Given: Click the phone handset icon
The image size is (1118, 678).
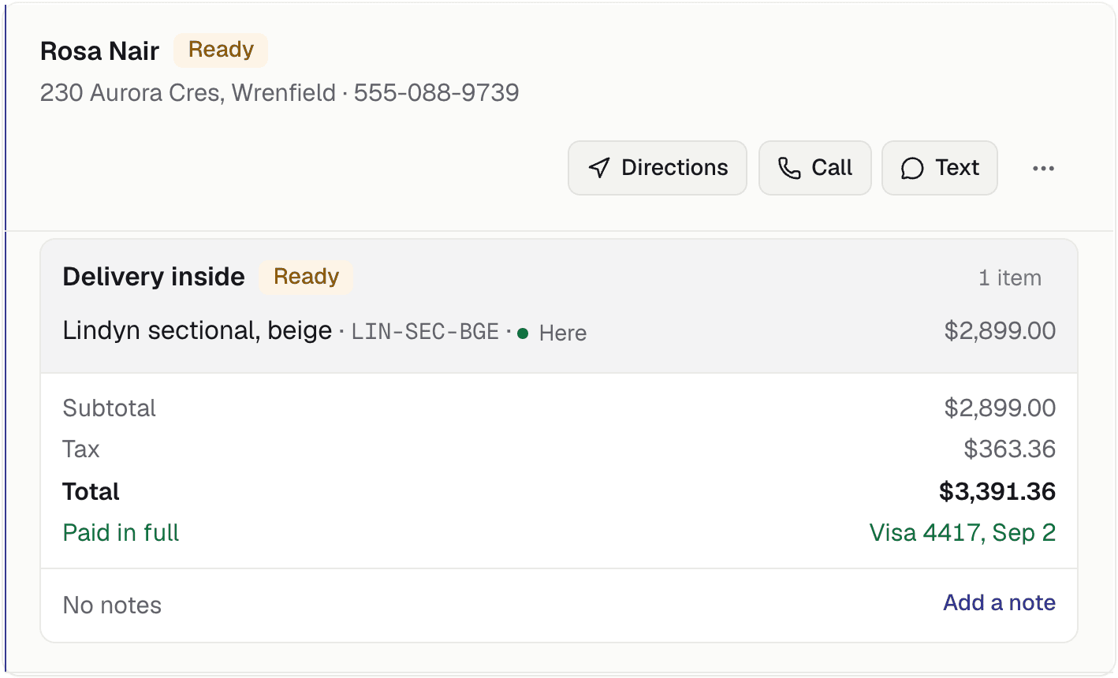Looking at the screenshot, I should pyautogui.click(x=789, y=168).
